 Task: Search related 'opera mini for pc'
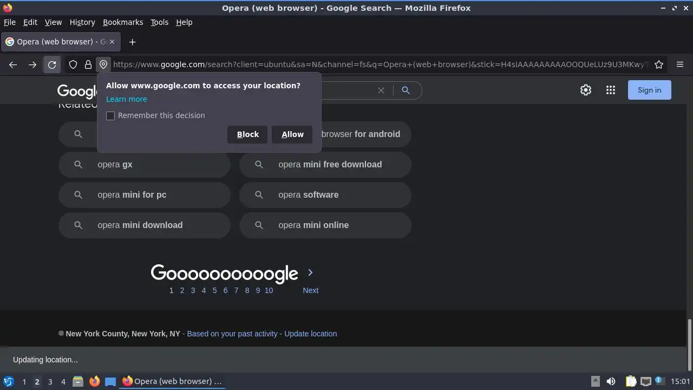point(145,195)
